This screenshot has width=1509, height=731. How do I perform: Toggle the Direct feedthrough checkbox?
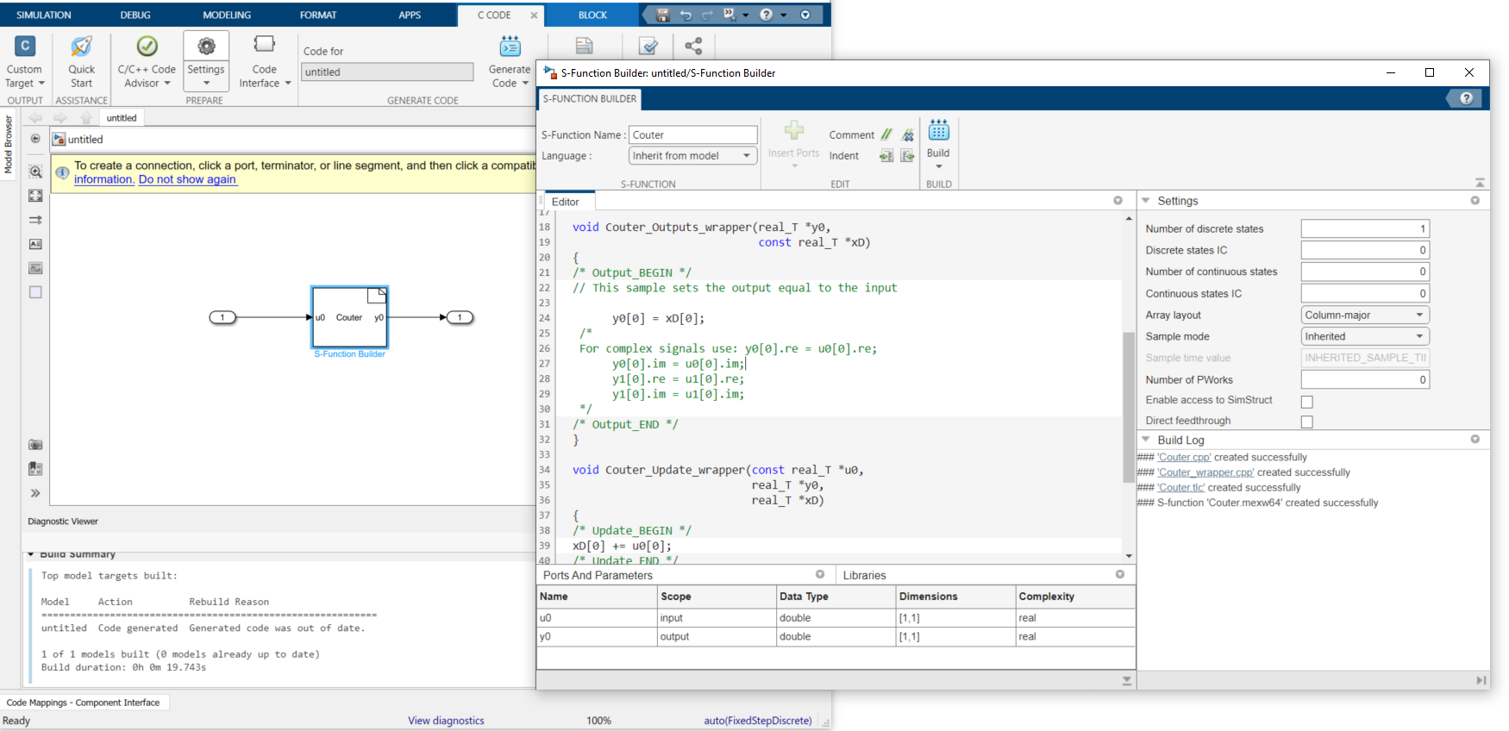point(1307,422)
